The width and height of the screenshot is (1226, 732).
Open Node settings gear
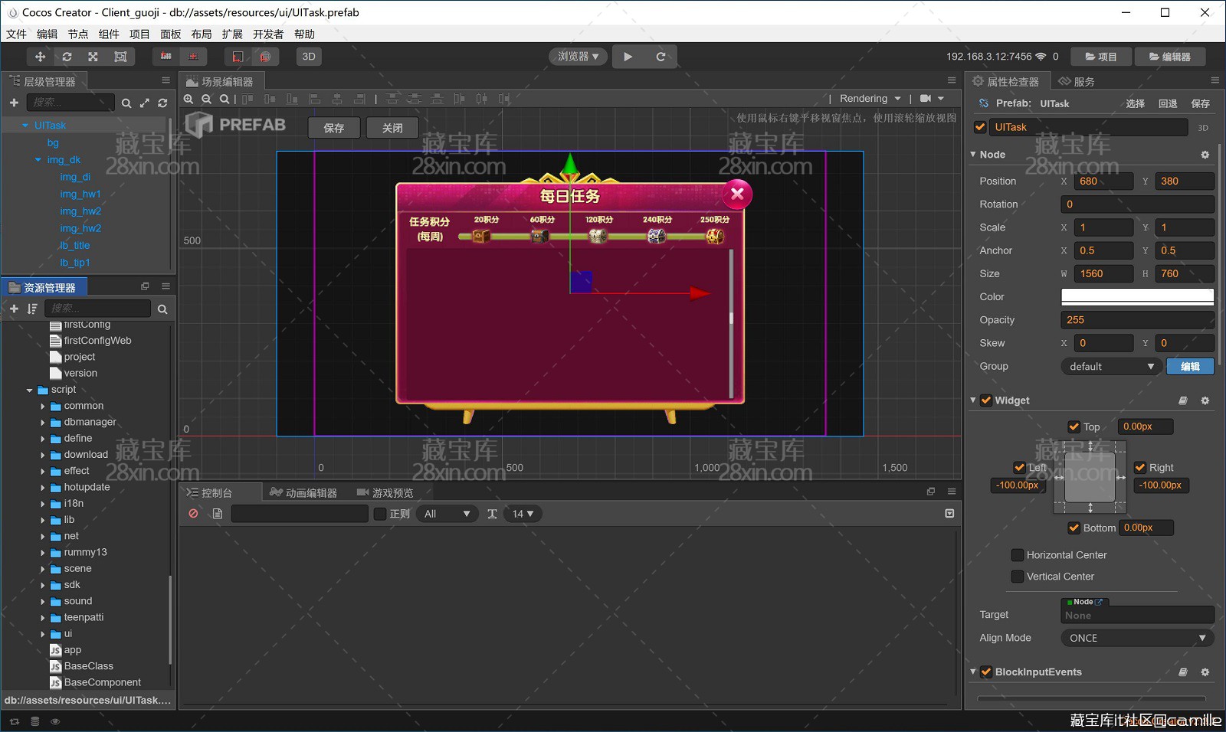(1205, 155)
